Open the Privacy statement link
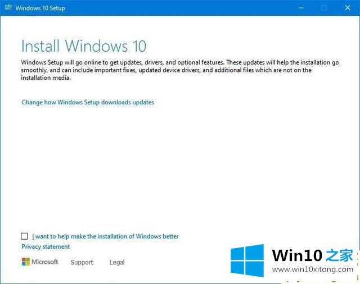Viewport: 360px width, 284px height. coord(46,246)
